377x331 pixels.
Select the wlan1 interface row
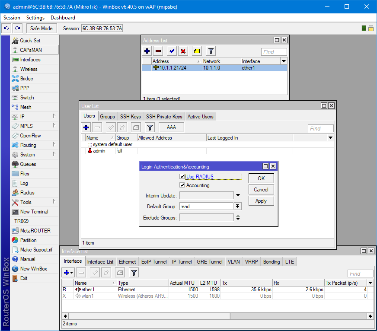point(217,296)
